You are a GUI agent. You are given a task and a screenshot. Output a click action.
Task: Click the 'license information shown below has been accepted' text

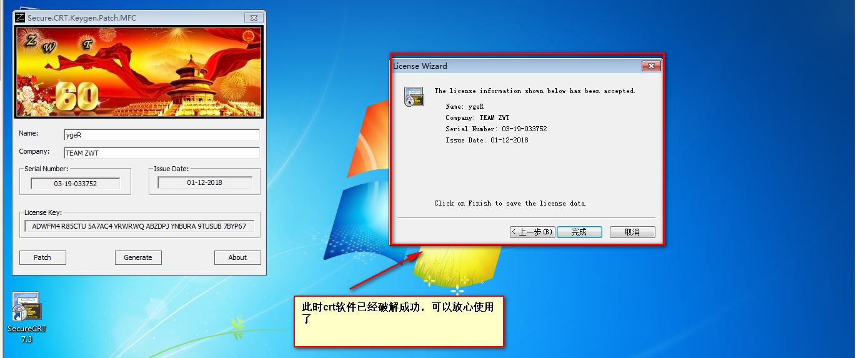535,91
